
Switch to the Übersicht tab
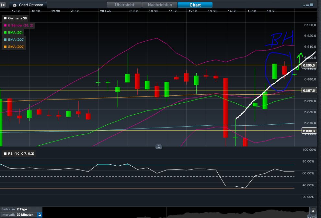pyautogui.click(x=125, y=5)
